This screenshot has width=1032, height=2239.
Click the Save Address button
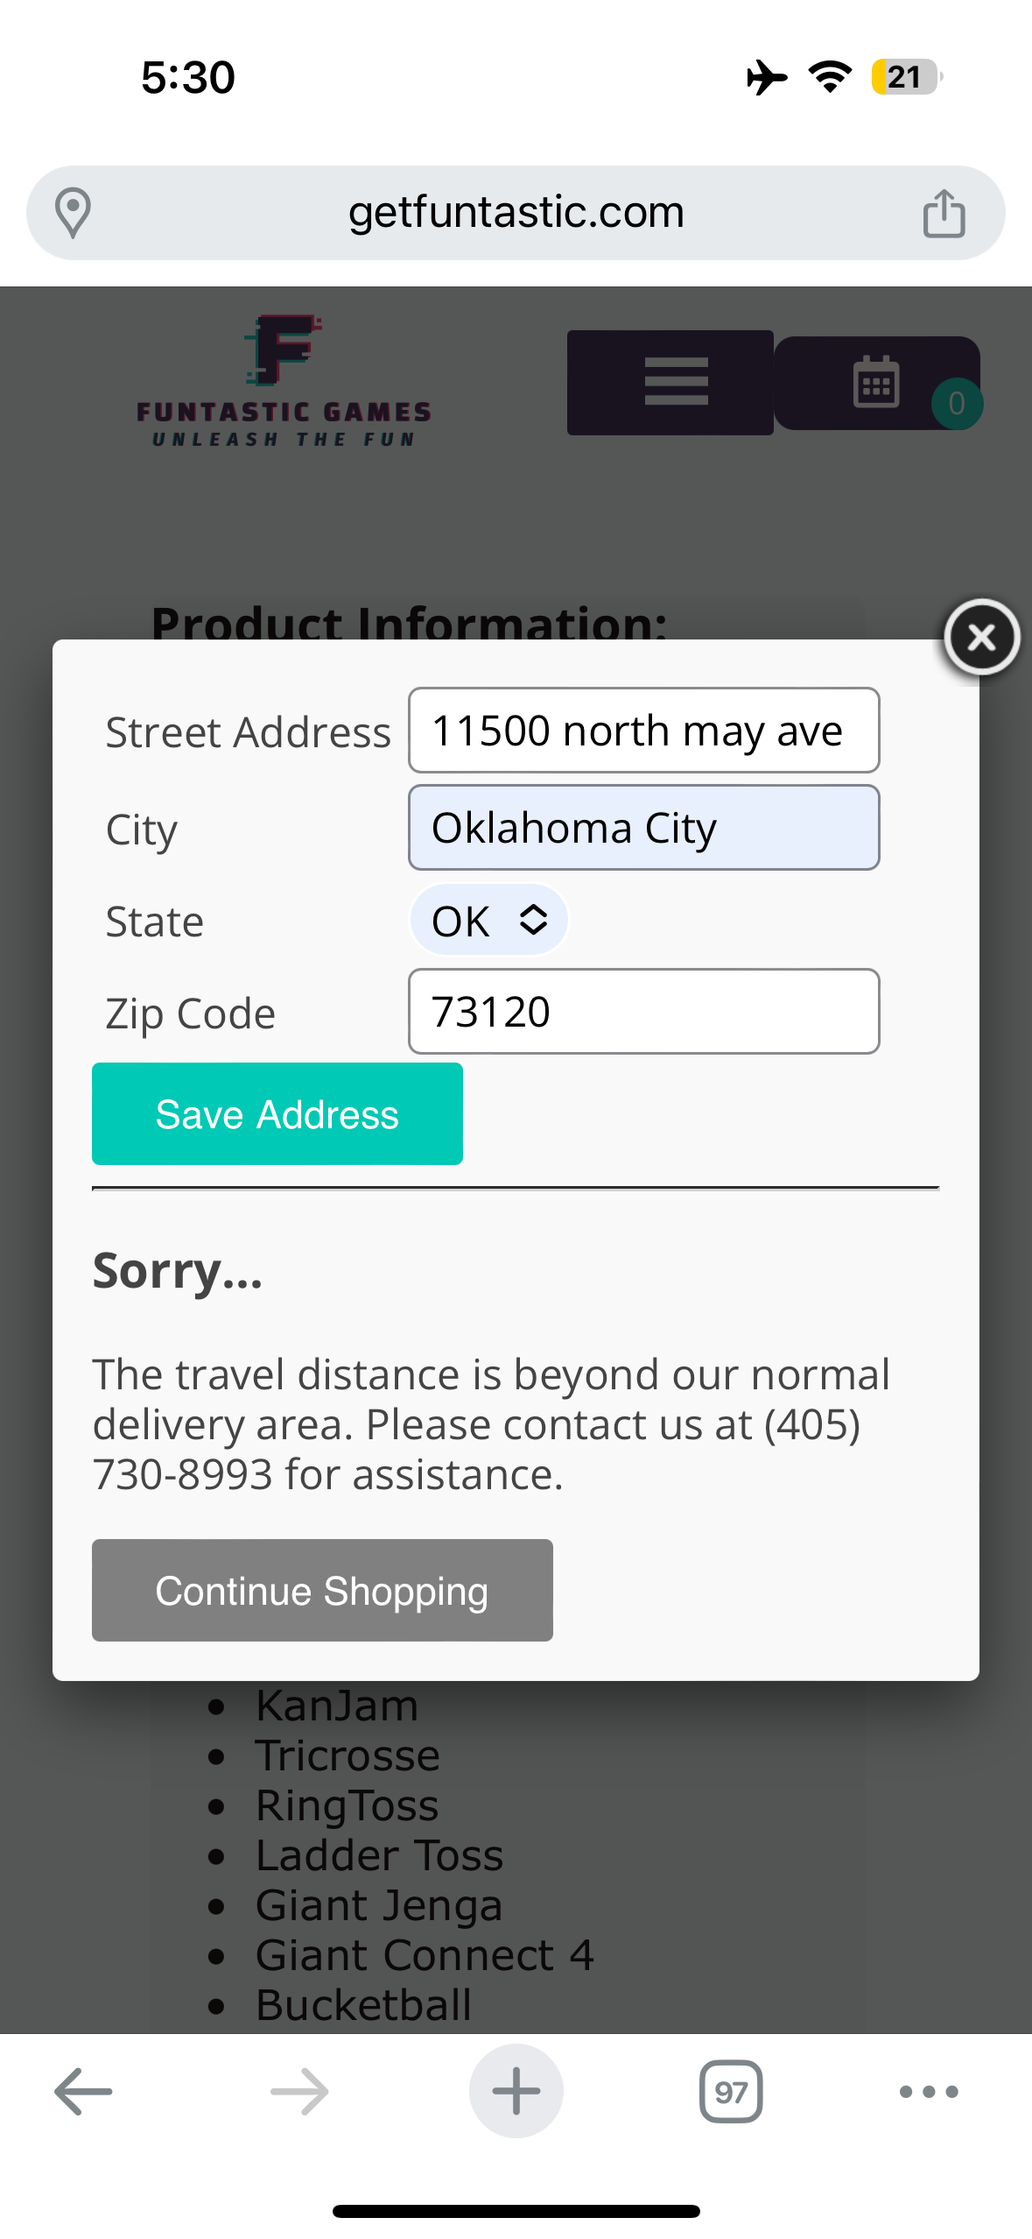point(277,1114)
